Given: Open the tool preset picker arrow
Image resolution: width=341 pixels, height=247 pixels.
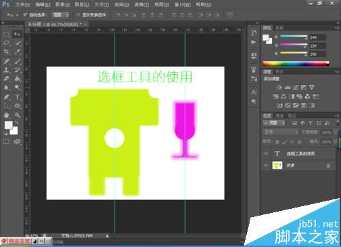Looking at the screenshot, I should [17, 15].
